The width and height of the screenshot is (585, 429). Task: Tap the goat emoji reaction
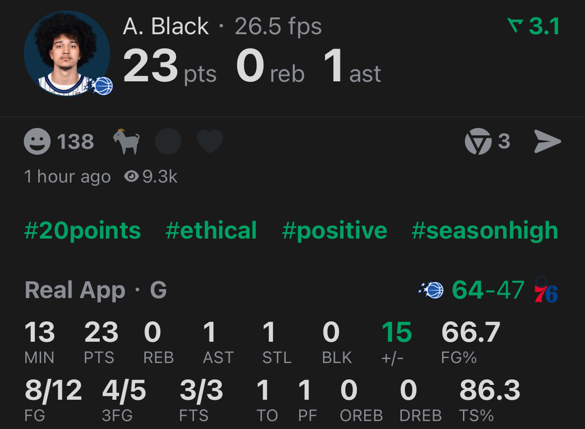tap(127, 140)
